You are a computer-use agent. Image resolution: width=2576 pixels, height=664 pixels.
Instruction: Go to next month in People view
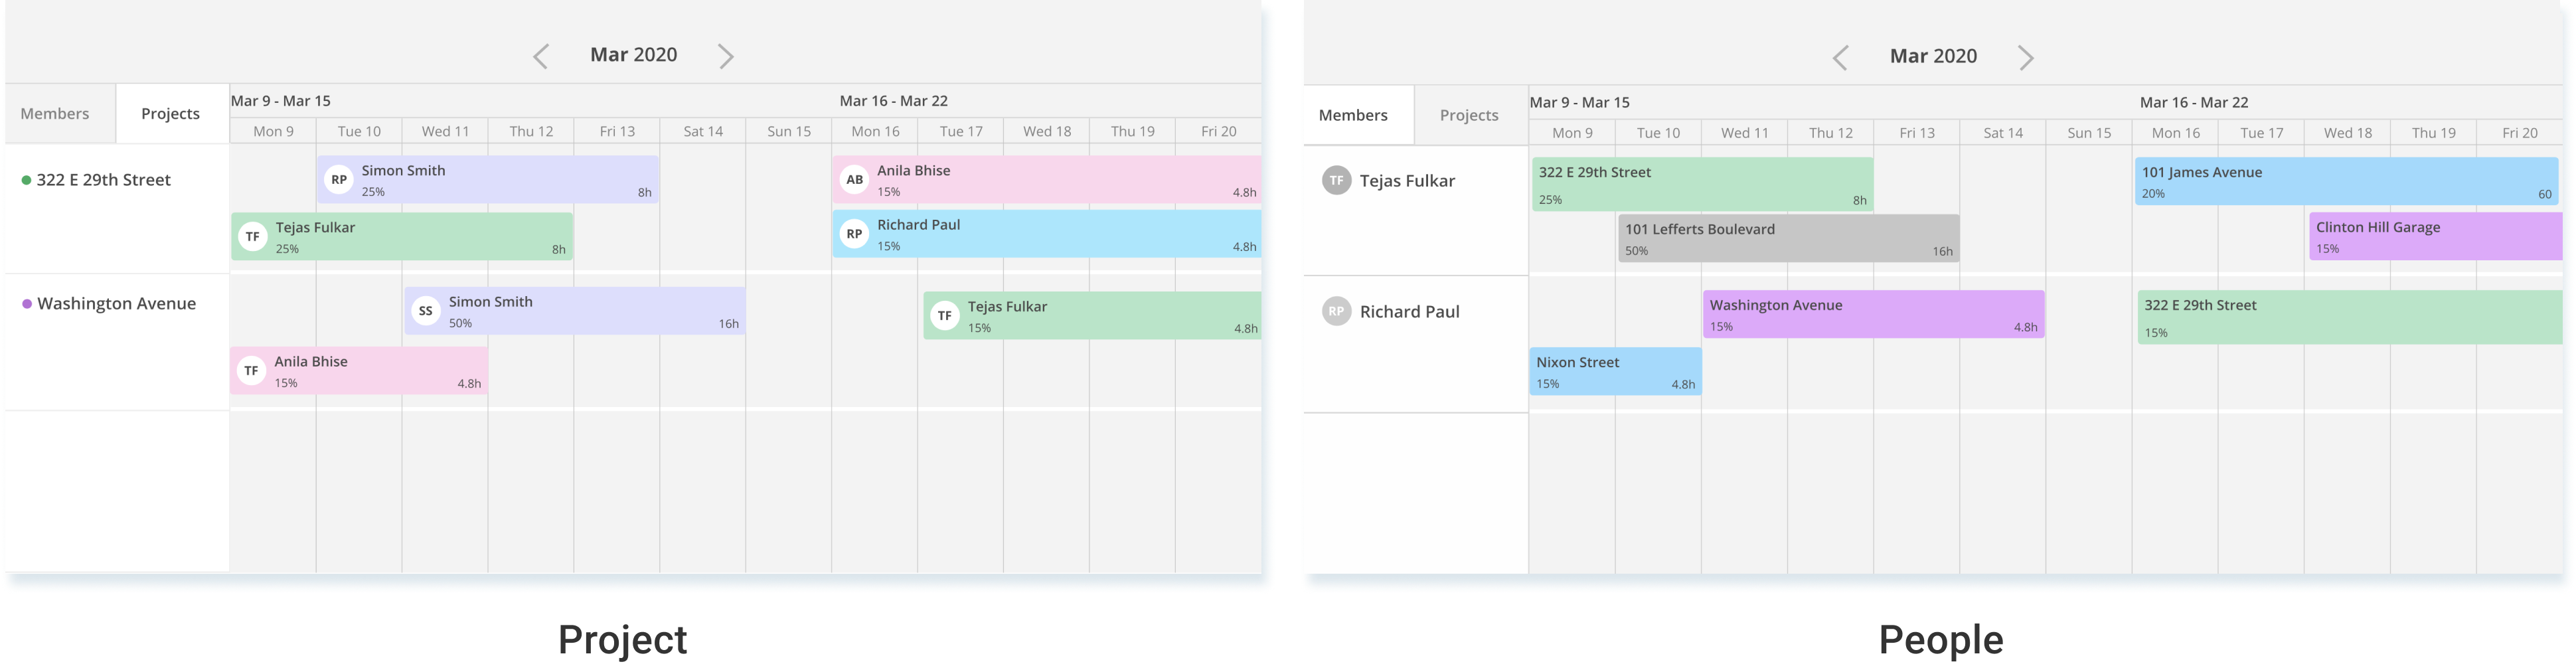tap(2026, 58)
